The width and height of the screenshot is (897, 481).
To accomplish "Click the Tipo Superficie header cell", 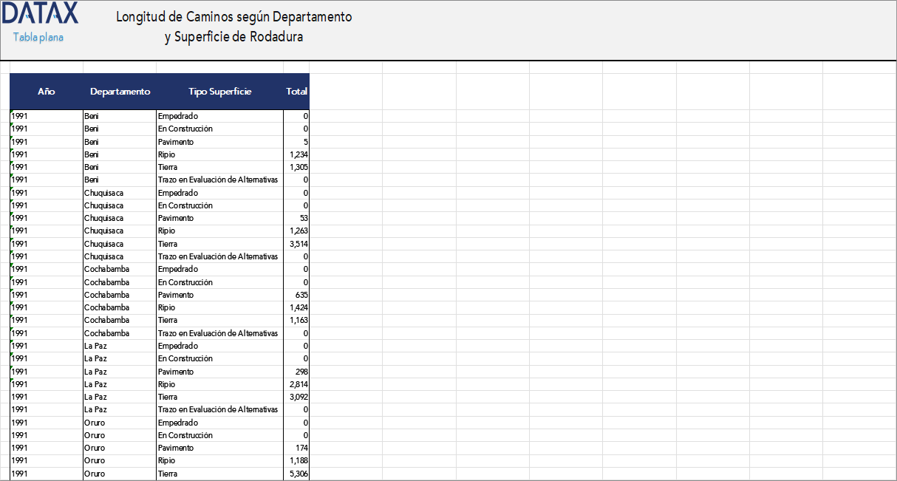I will click(219, 92).
